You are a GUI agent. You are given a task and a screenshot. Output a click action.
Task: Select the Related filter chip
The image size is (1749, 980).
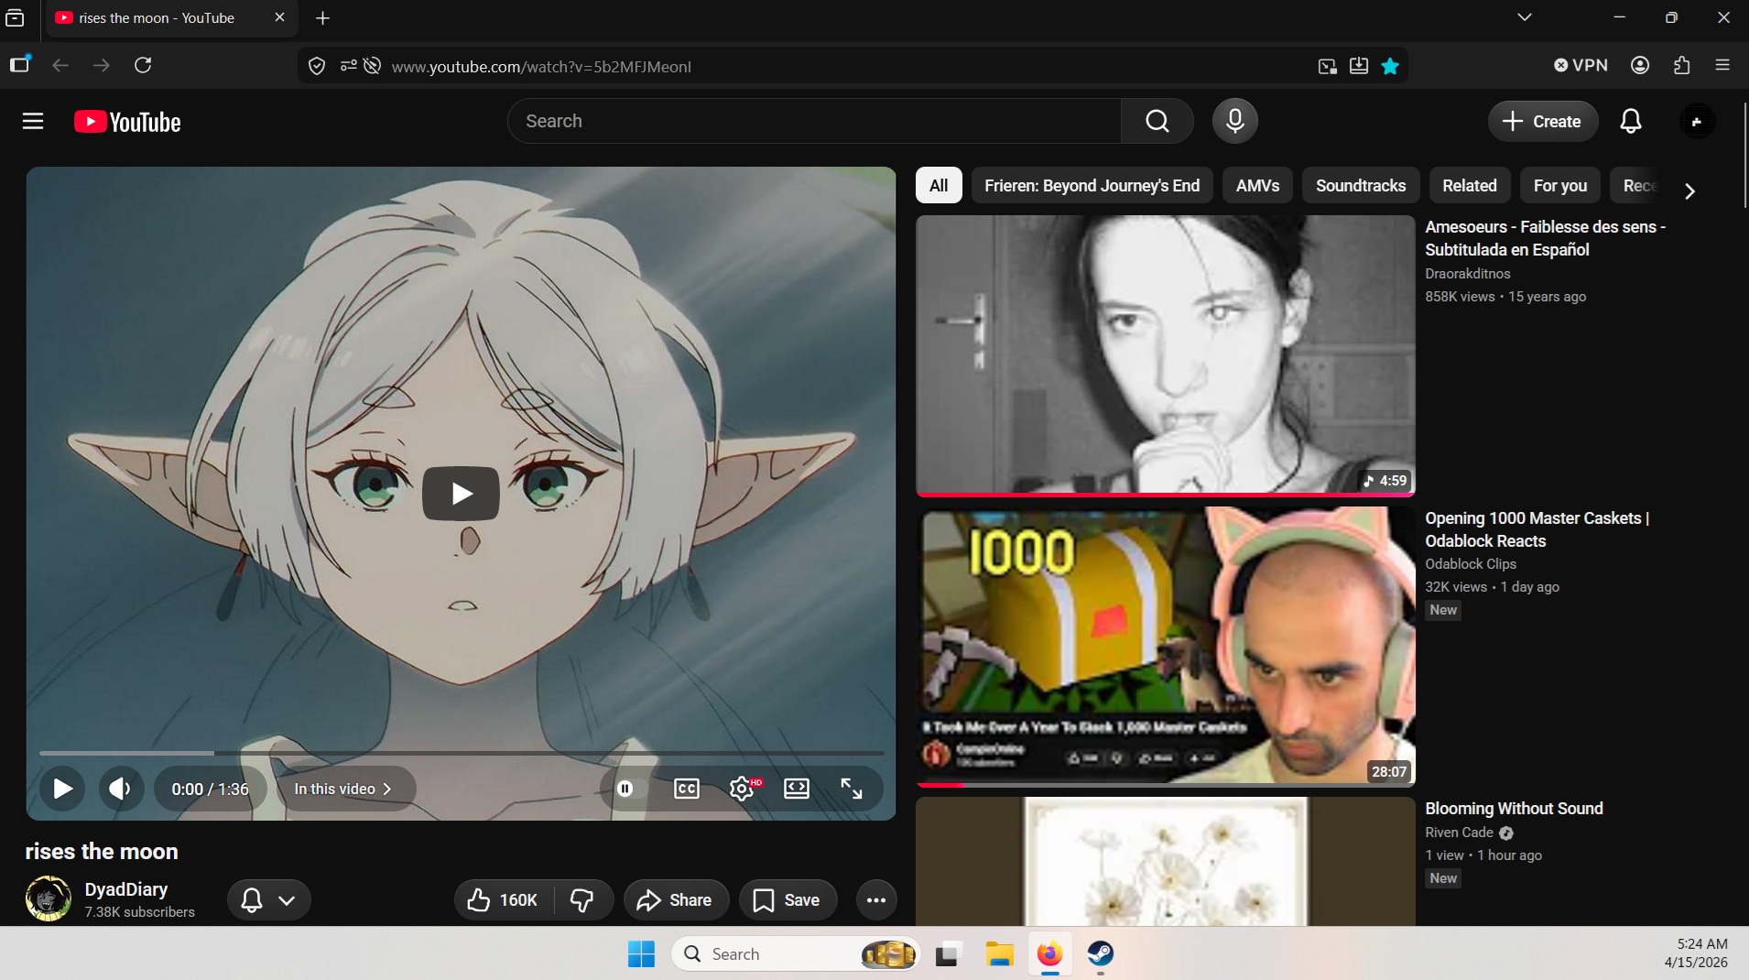click(1470, 186)
